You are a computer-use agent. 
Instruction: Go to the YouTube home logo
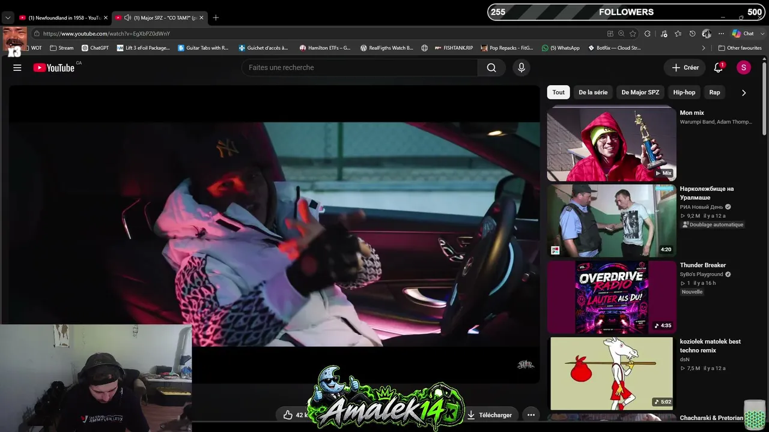[x=54, y=68]
